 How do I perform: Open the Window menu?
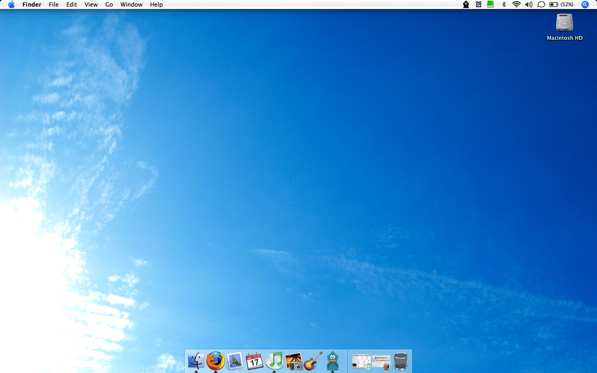(131, 5)
